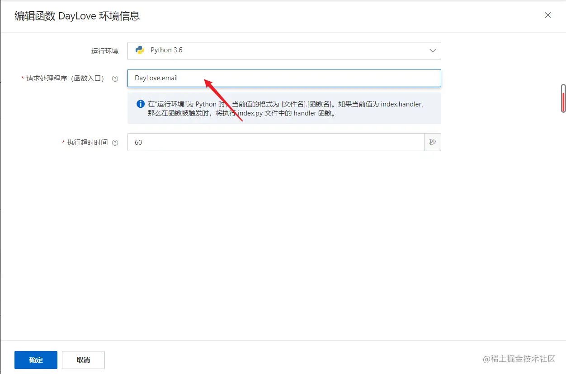The image size is (566, 374).
Task: Click hint text mentioning index.handler
Action: click(286, 109)
